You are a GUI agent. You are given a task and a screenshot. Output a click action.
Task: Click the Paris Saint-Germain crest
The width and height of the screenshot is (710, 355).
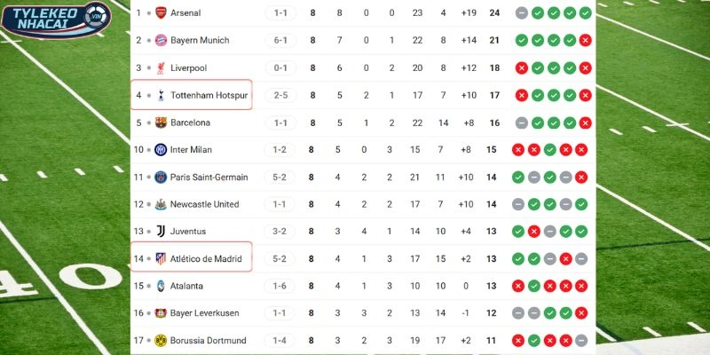click(161, 177)
